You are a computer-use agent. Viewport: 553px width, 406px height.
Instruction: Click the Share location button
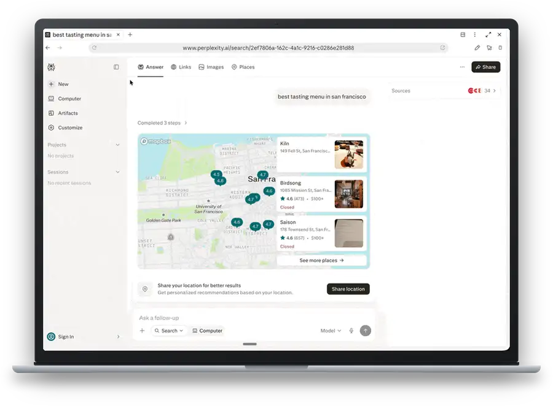click(348, 289)
